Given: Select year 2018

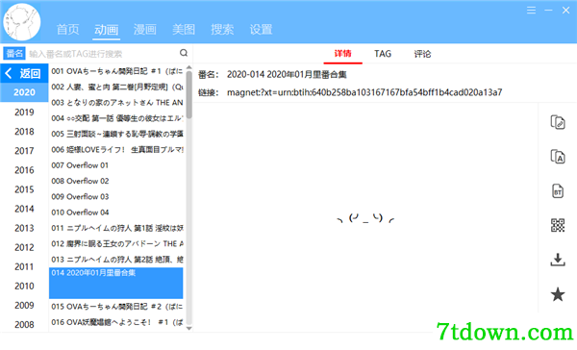Looking at the screenshot, I should 24,132.
